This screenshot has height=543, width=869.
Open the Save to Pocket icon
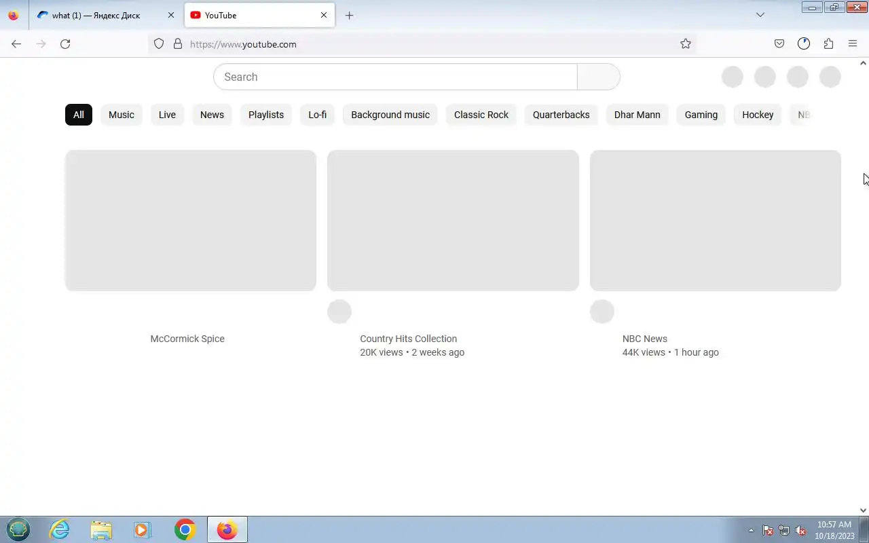coord(779,44)
